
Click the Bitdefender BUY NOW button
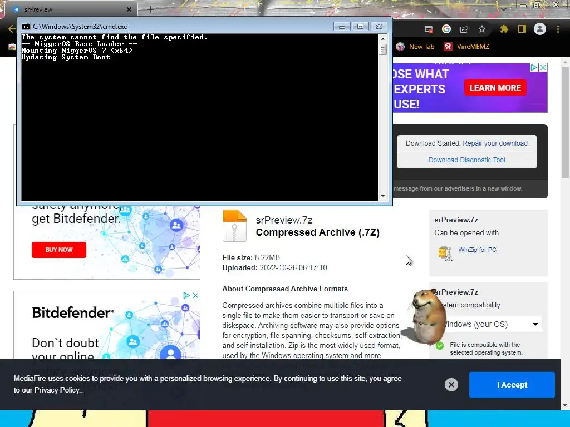(59, 250)
